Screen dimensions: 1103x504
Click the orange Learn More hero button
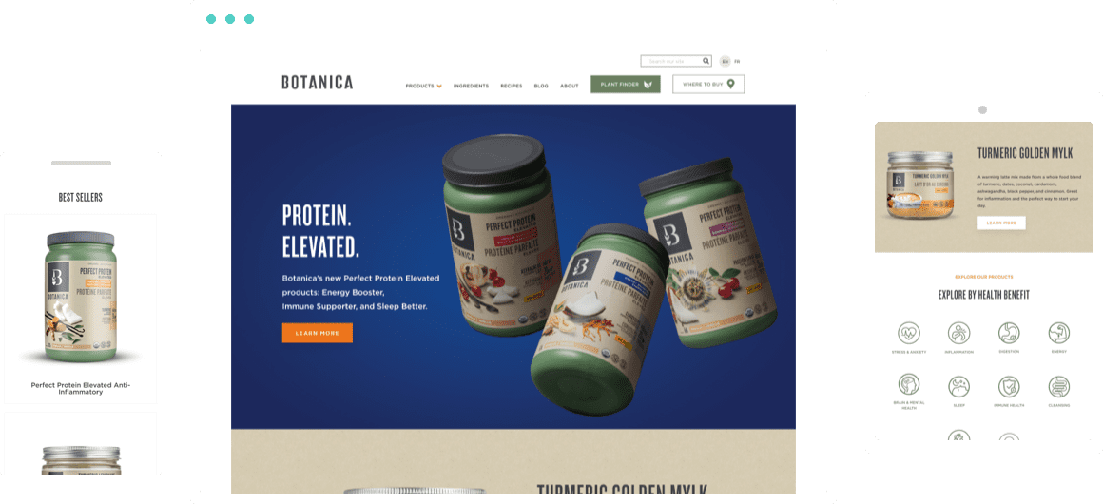[318, 333]
